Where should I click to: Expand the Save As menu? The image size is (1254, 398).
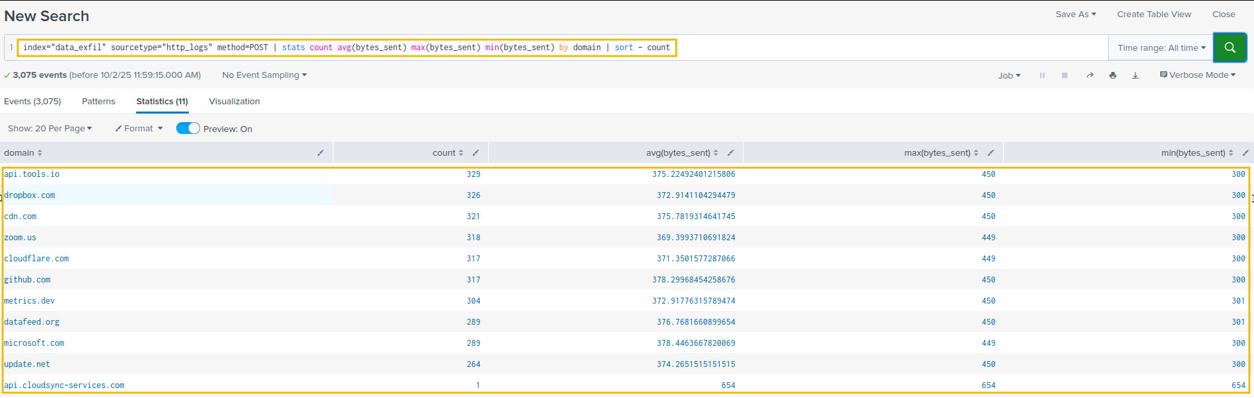click(1075, 14)
